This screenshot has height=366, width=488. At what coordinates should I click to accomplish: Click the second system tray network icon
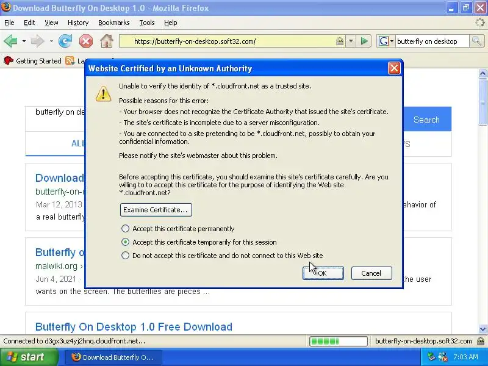tap(443, 357)
